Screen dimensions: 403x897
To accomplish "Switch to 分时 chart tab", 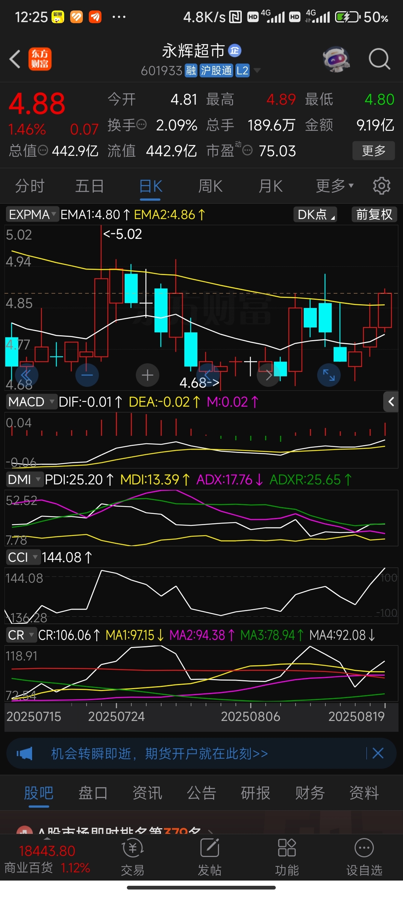I will (x=30, y=186).
